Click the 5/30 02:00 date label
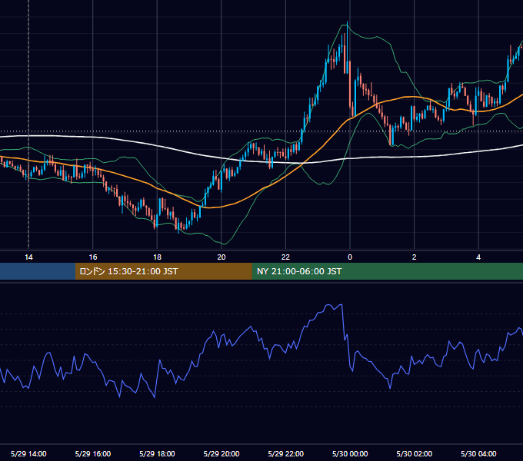523x461 pixels. pyautogui.click(x=415, y=453)
